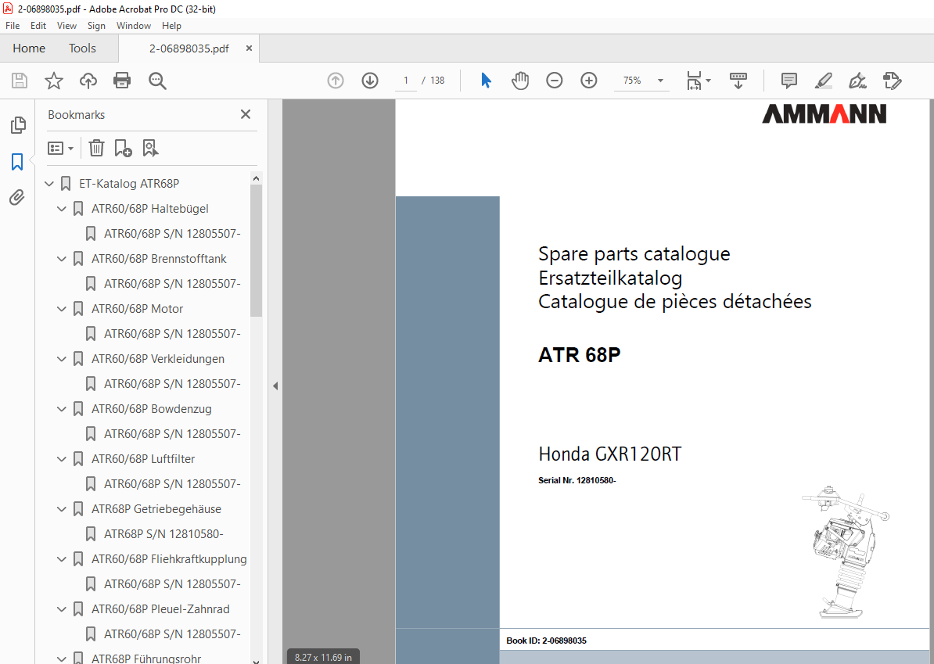The image size is (934, 664).
Task: Add a comment sticky note
Action: [x=789, y=81]
